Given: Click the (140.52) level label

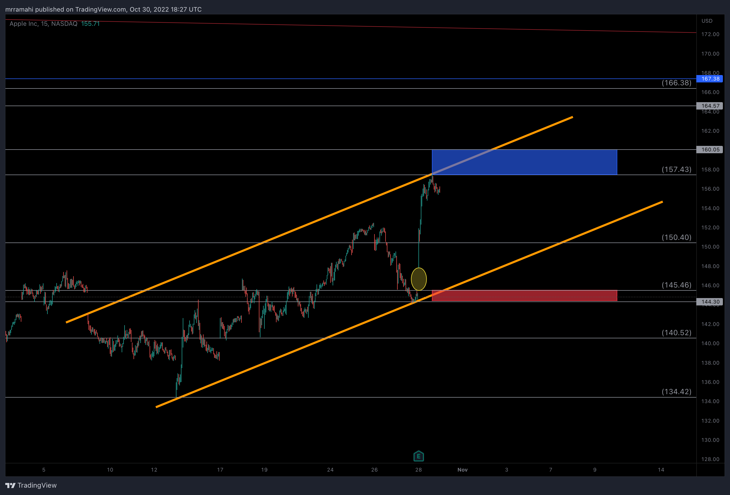Looking at the screenshot, I should pos(676,333).
